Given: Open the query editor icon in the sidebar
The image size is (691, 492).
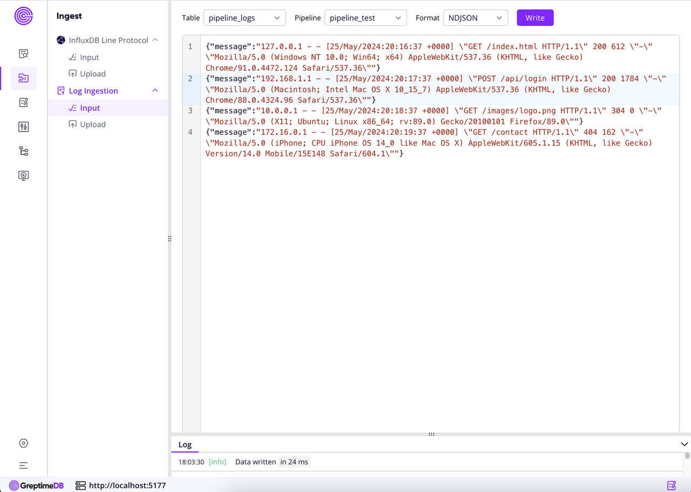Looking at the screenshot, I should click(23, 53).
